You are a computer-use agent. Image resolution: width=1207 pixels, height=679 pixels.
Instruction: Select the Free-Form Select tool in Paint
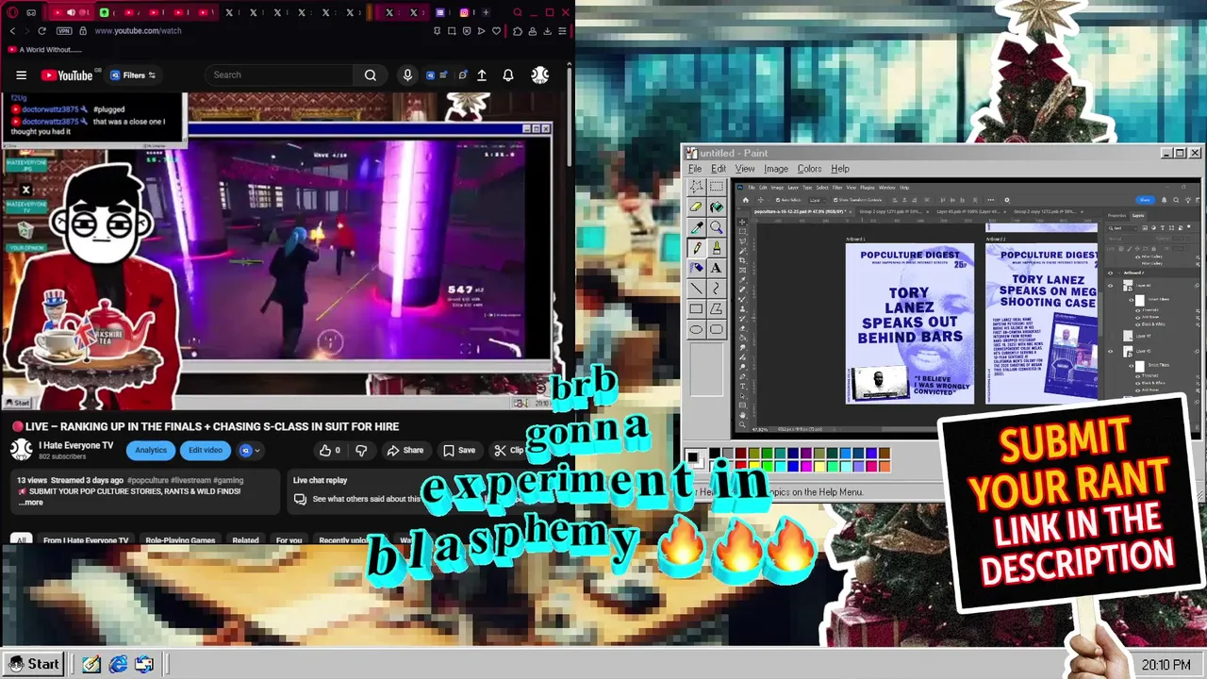coord(696,187)
